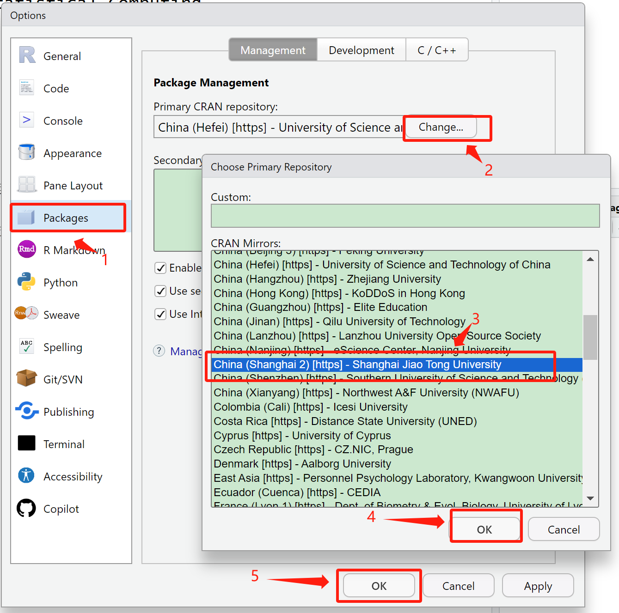Click the Console prompt icon
Viewport: 619px width, 613px height.
coord(27,120)
